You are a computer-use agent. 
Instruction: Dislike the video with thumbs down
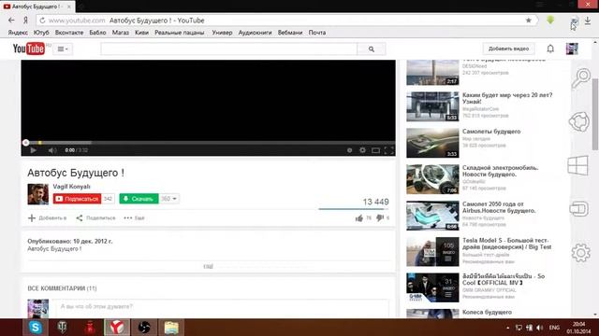[380, 217]
